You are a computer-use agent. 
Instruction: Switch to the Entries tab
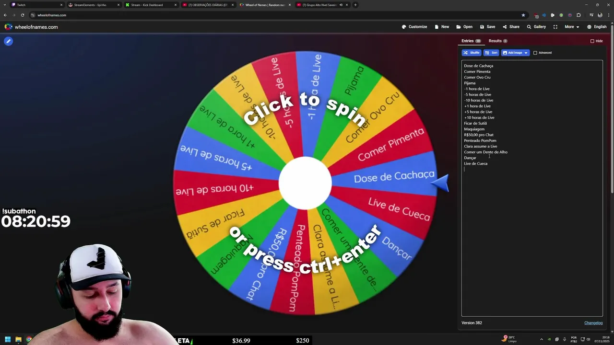click(471, 41)
